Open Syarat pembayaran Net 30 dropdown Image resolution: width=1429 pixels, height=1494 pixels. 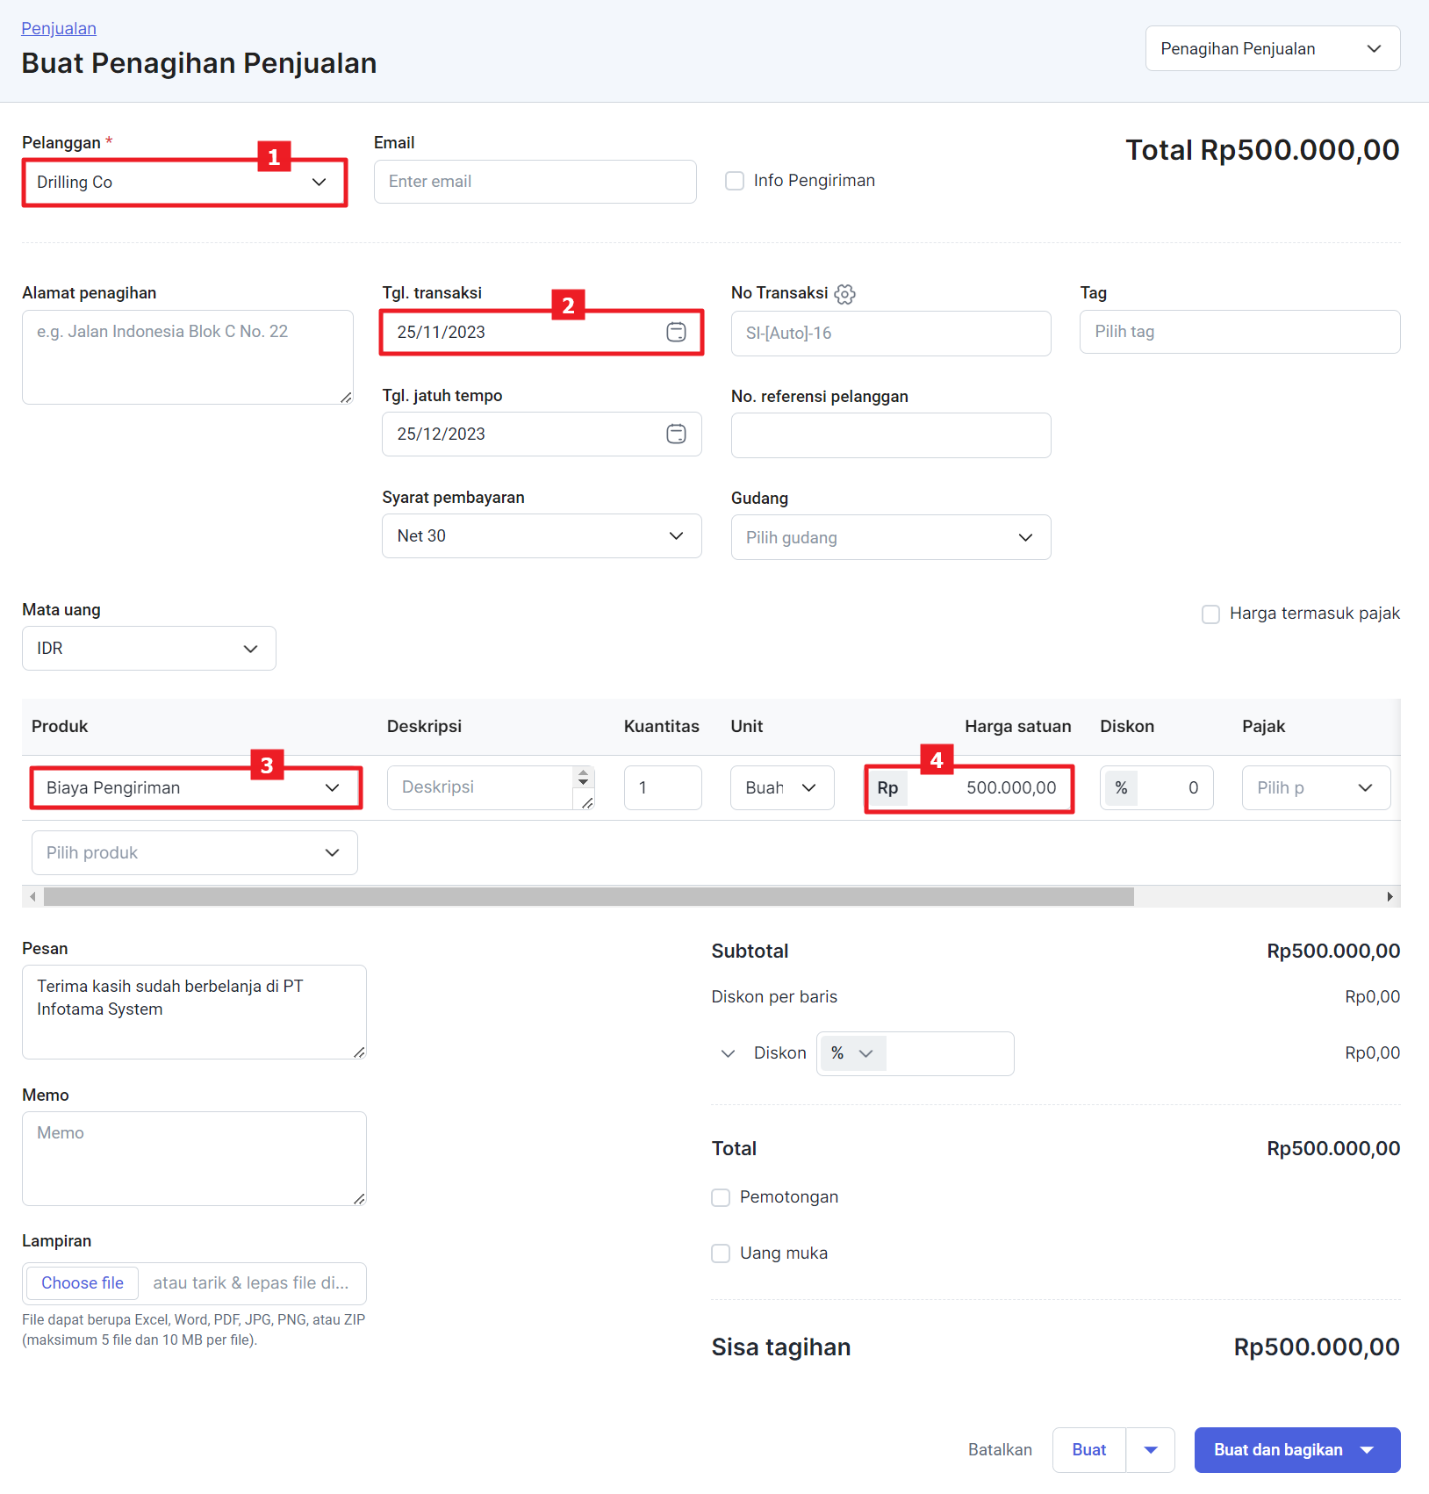(541, 536)
